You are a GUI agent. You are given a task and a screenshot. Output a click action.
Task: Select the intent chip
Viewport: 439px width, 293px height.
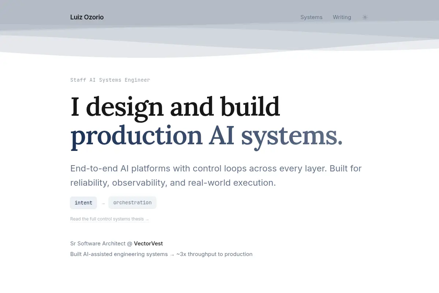click(83, 203)
